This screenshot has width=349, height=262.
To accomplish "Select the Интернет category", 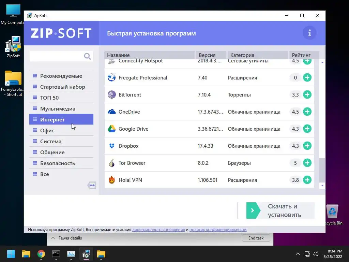I will click(x=61, y=119).
